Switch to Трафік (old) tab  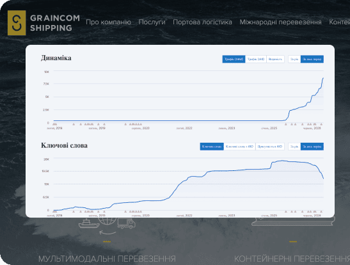tap(256, 59)
